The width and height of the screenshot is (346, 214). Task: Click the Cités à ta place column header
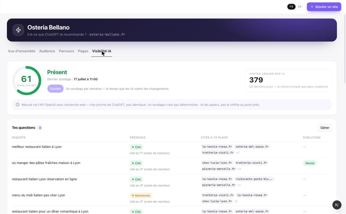click(214, 137)
